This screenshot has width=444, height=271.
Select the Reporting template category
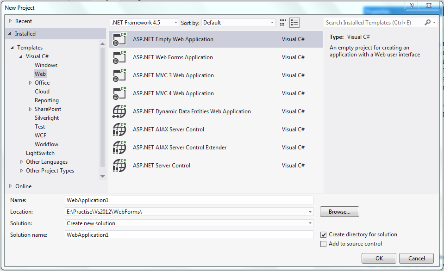pos(47,100)
